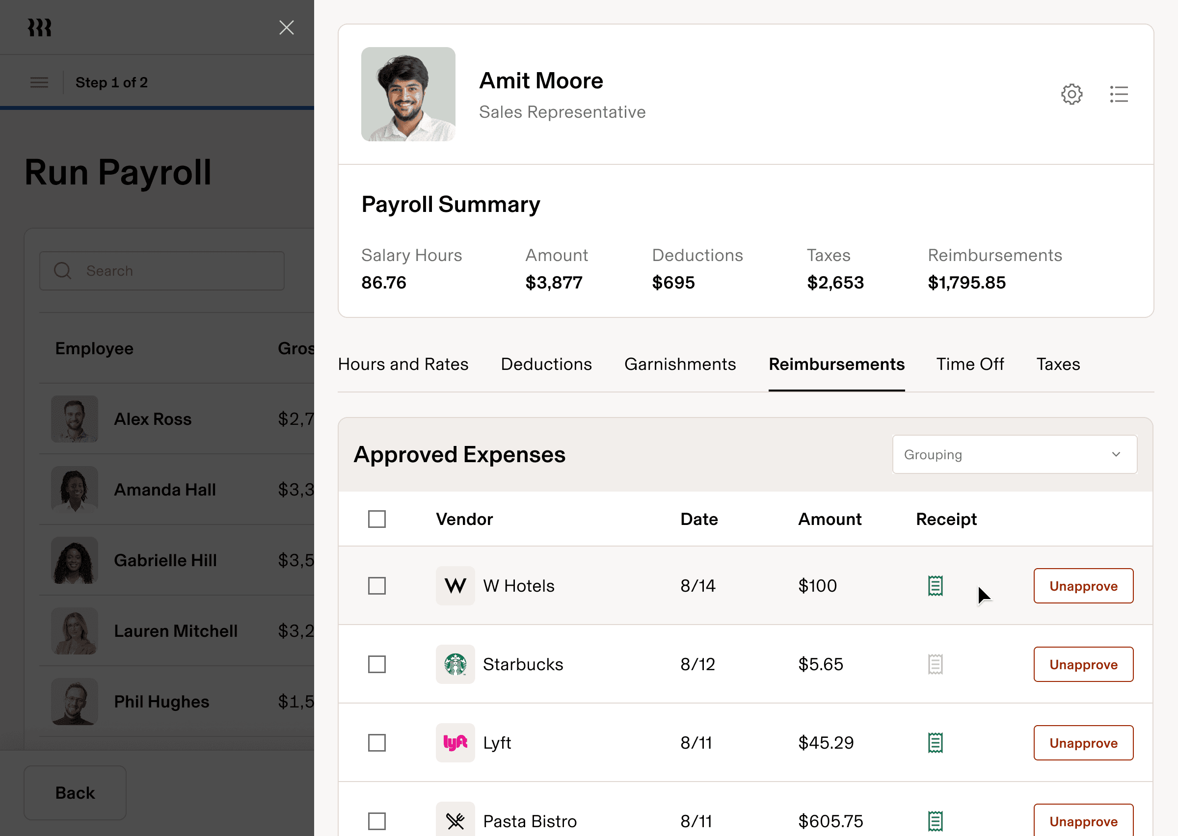Screen dimensions: 1178x836
Task: Check the W Hotels expense checkbox
Action: pos(377,586)
